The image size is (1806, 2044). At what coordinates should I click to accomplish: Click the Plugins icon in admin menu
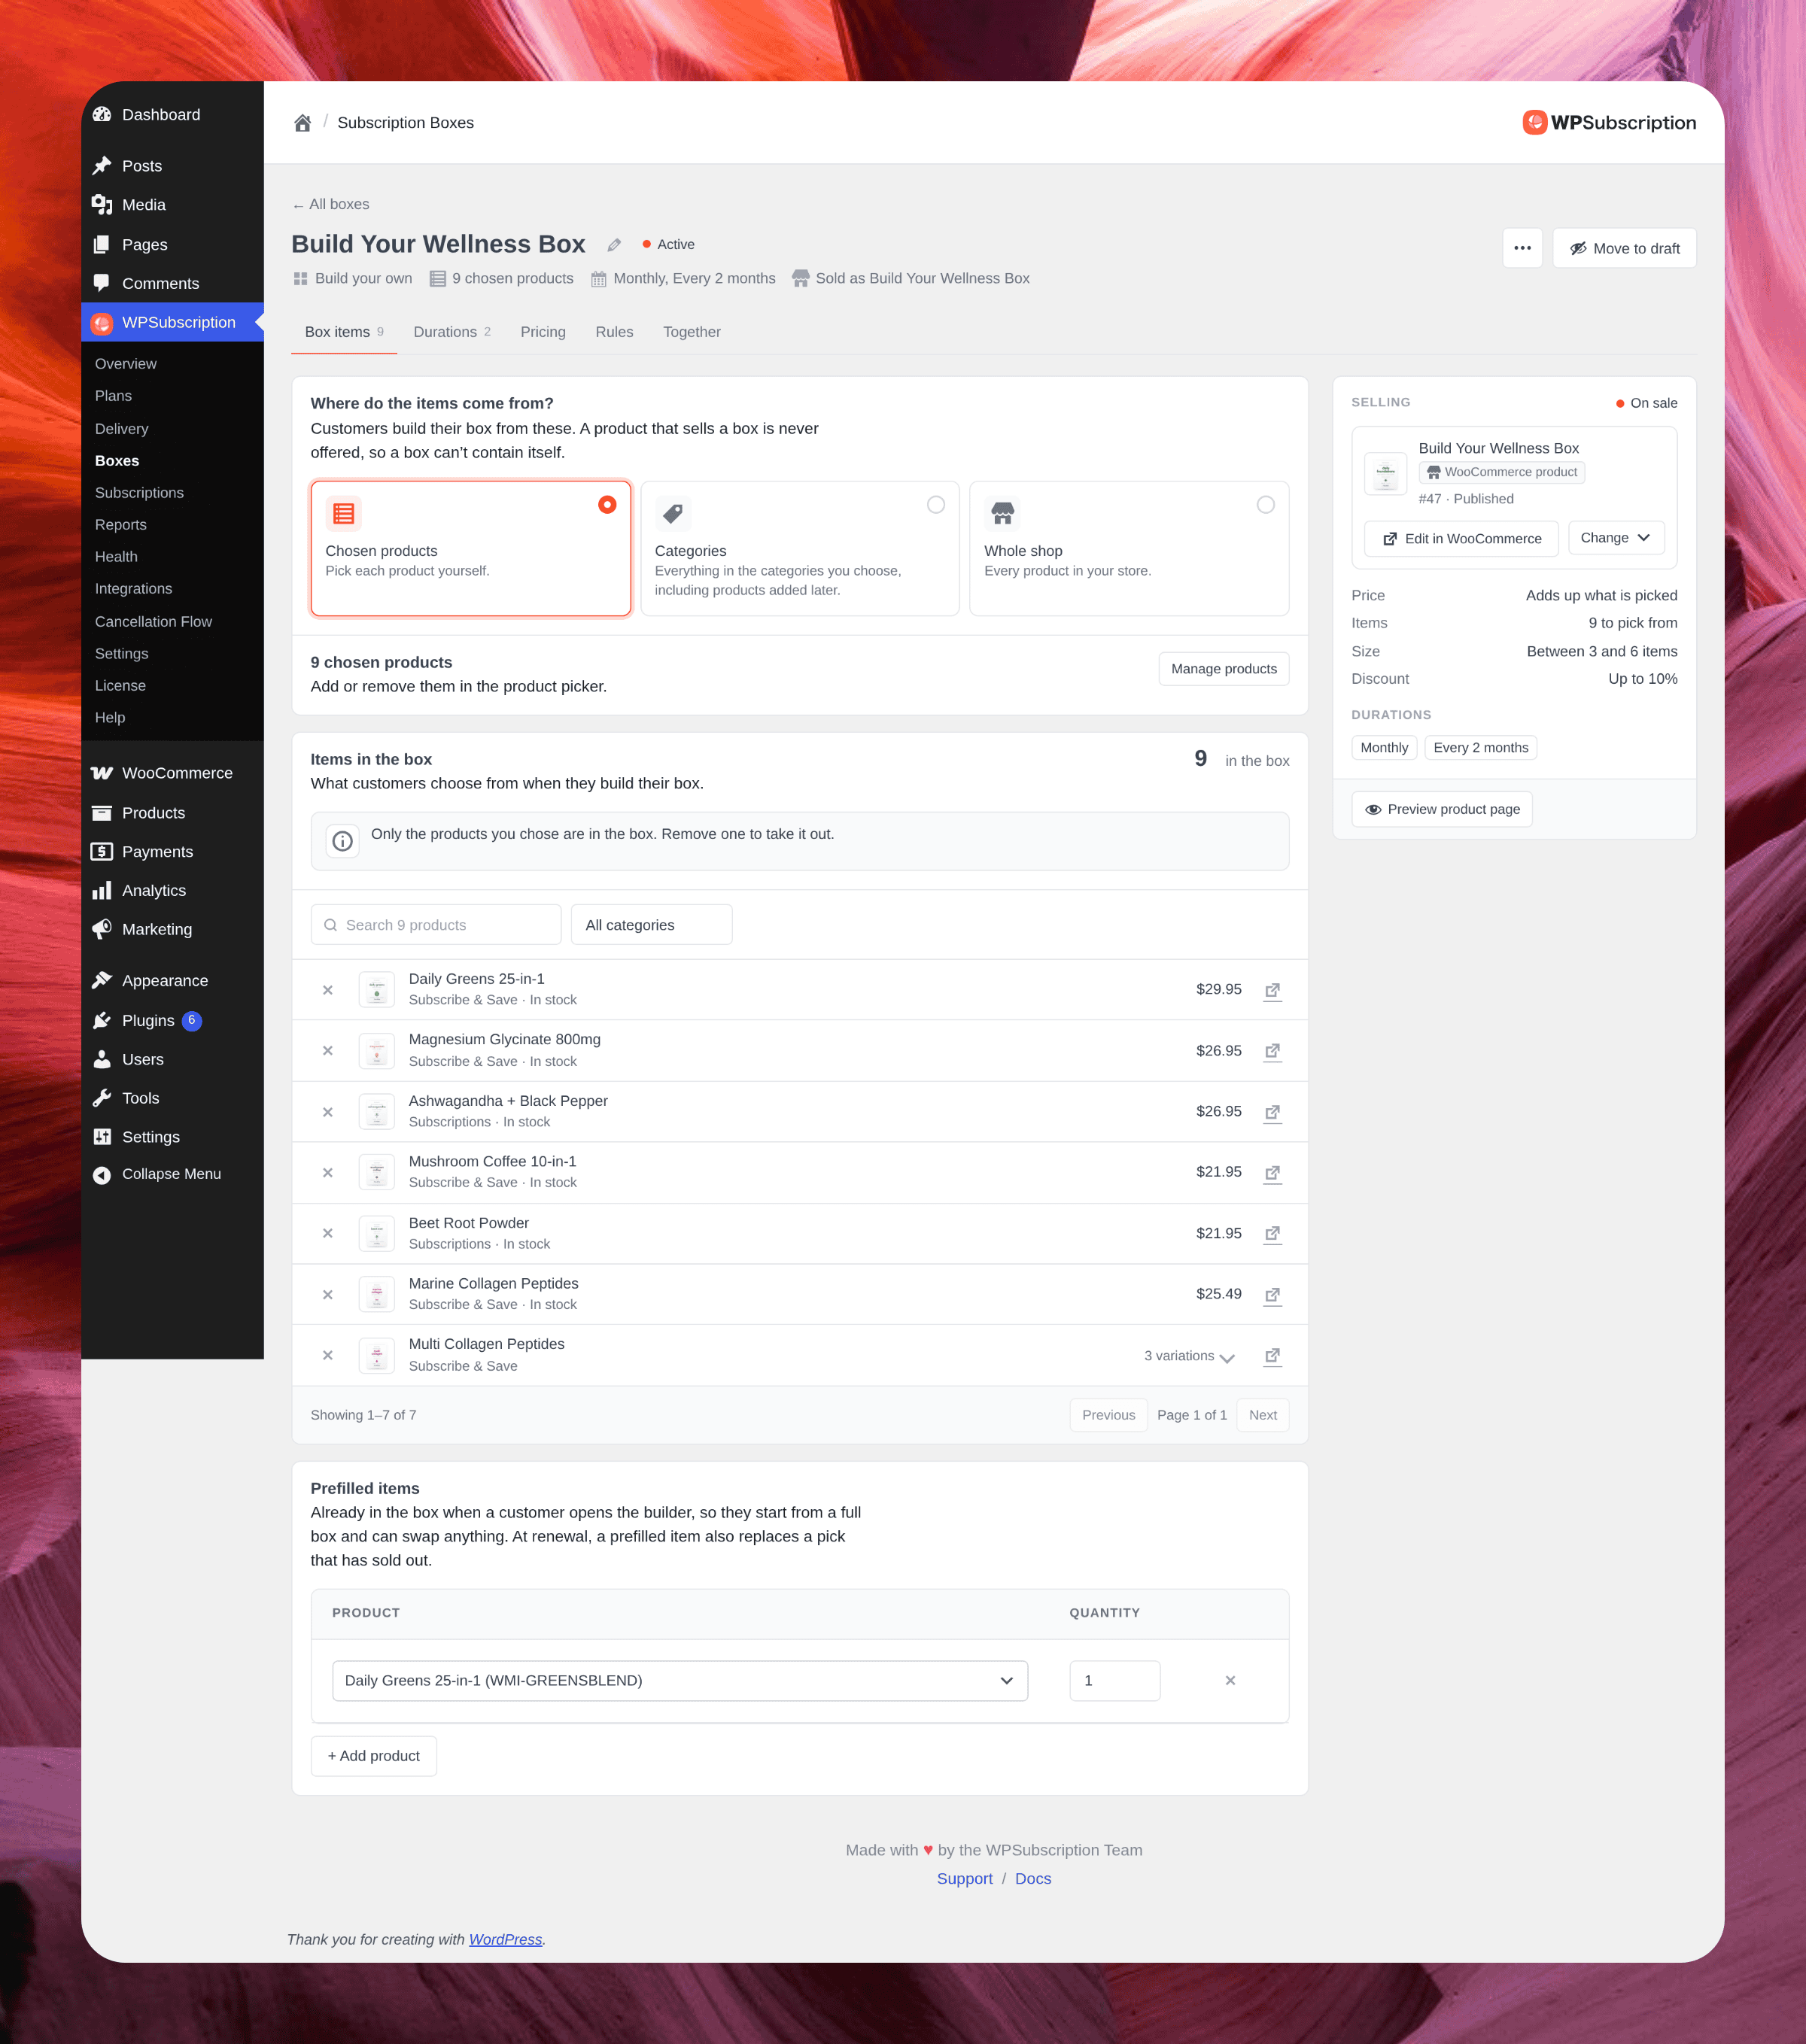point(102,1020)
